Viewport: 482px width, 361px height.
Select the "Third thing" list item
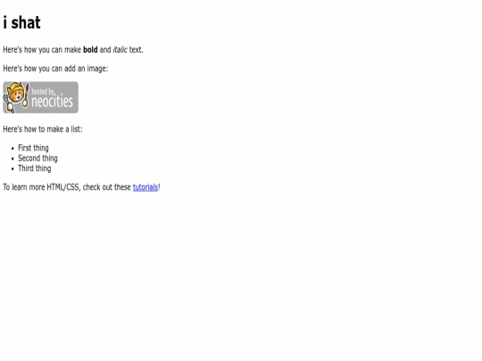[35, 168]
